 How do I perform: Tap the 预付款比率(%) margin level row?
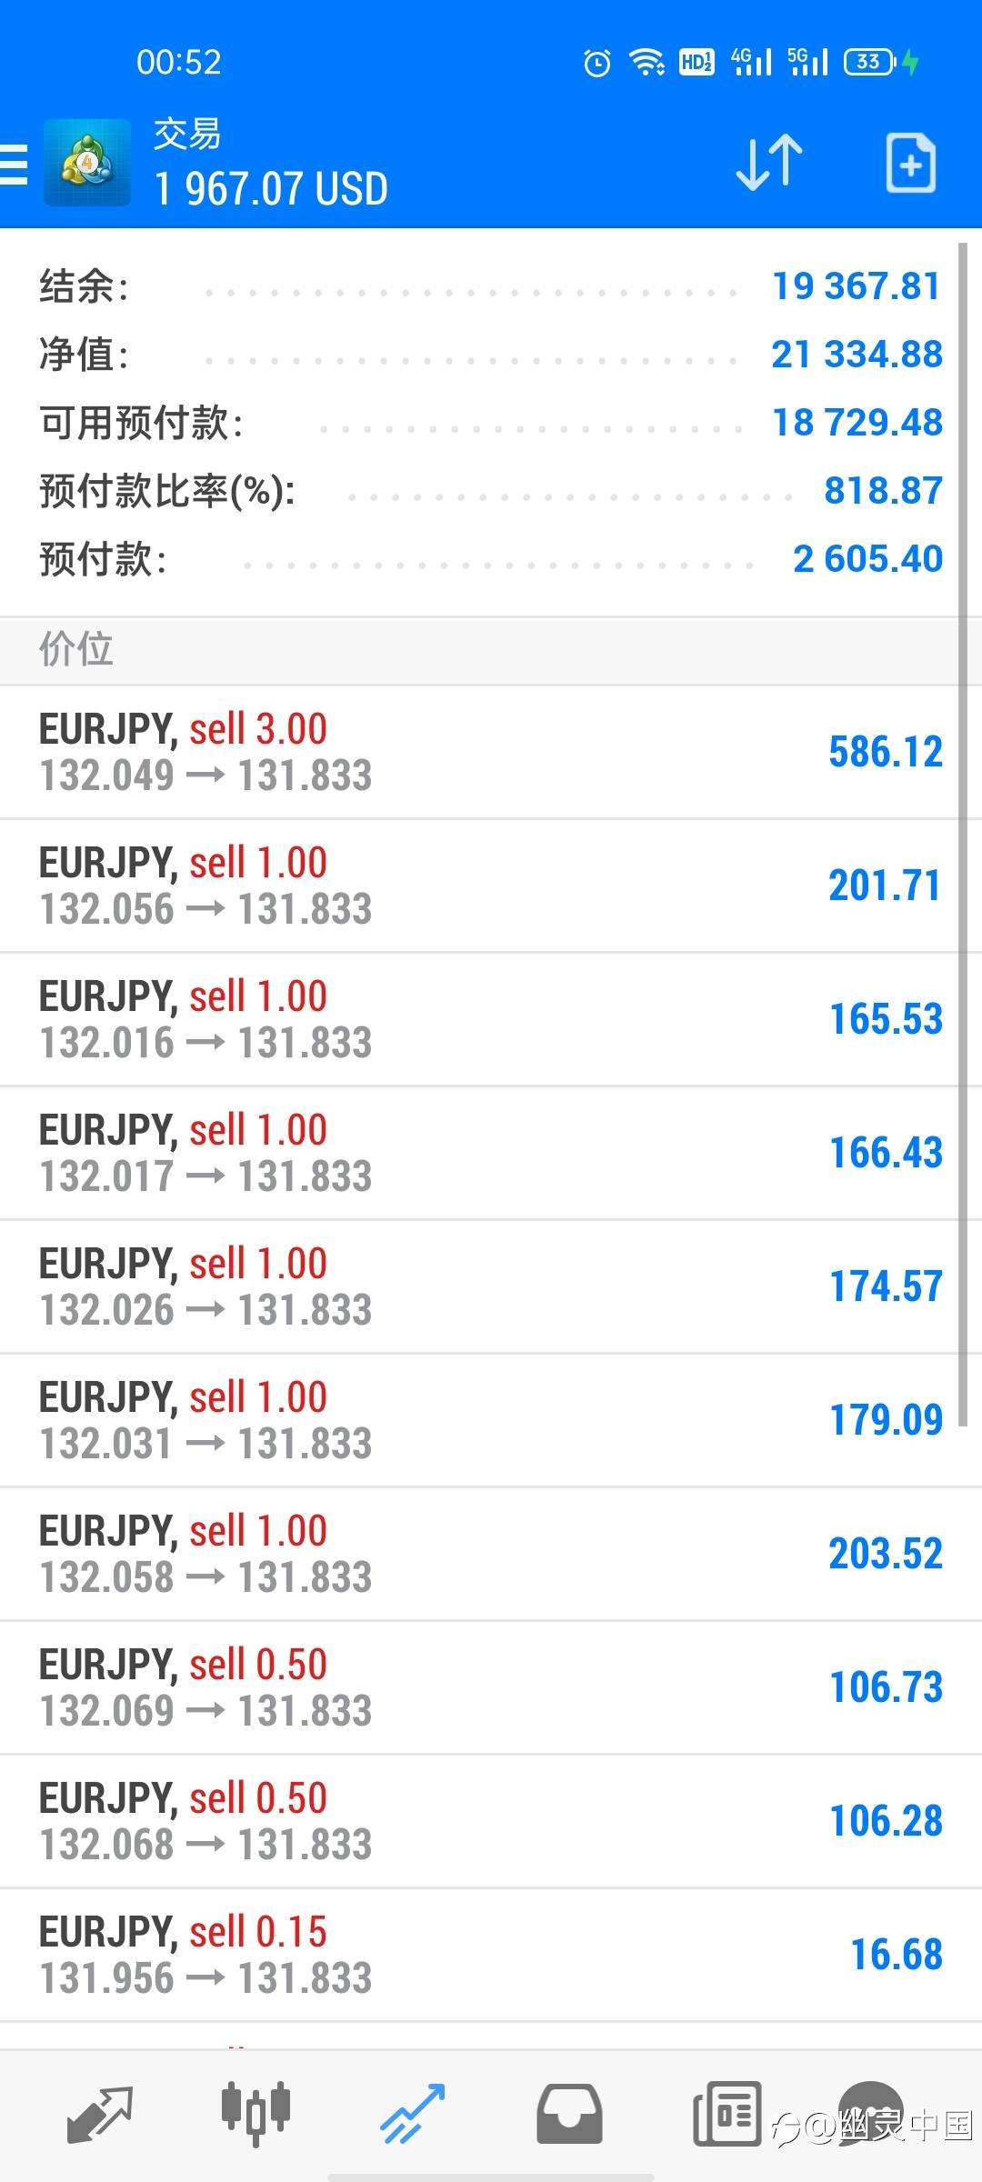(x=491, y=491)
